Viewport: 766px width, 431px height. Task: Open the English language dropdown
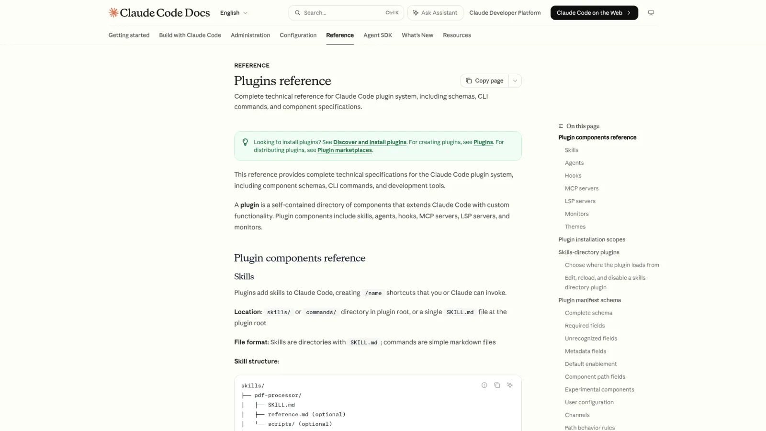234,13
